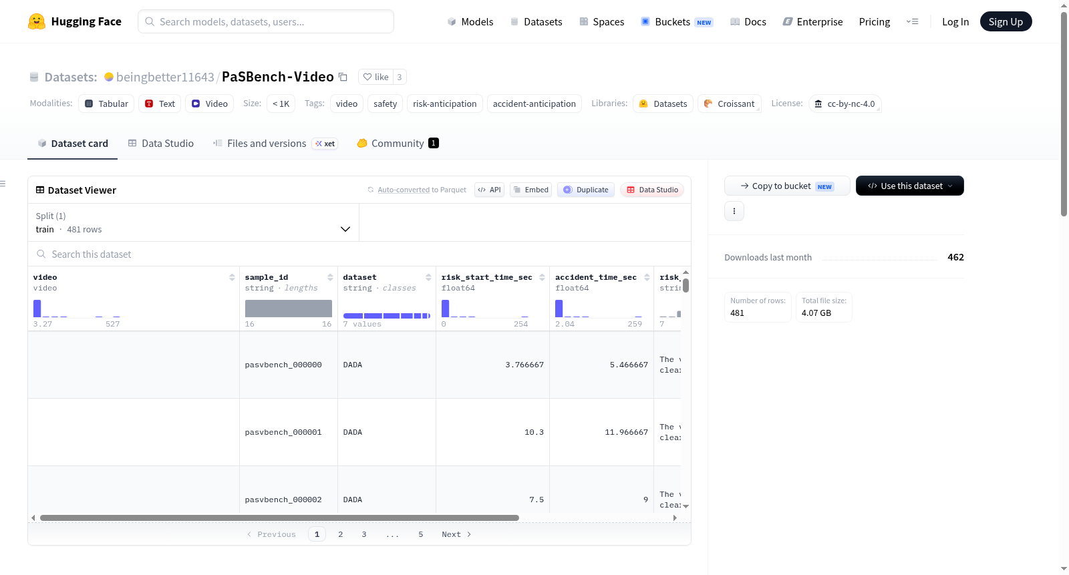Go to Models in the top navigation

point(470,22)
